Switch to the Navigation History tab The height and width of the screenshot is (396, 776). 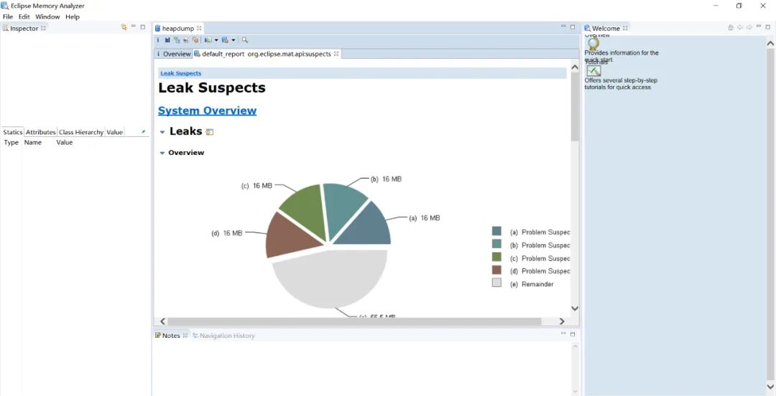(x=223, y=335)
